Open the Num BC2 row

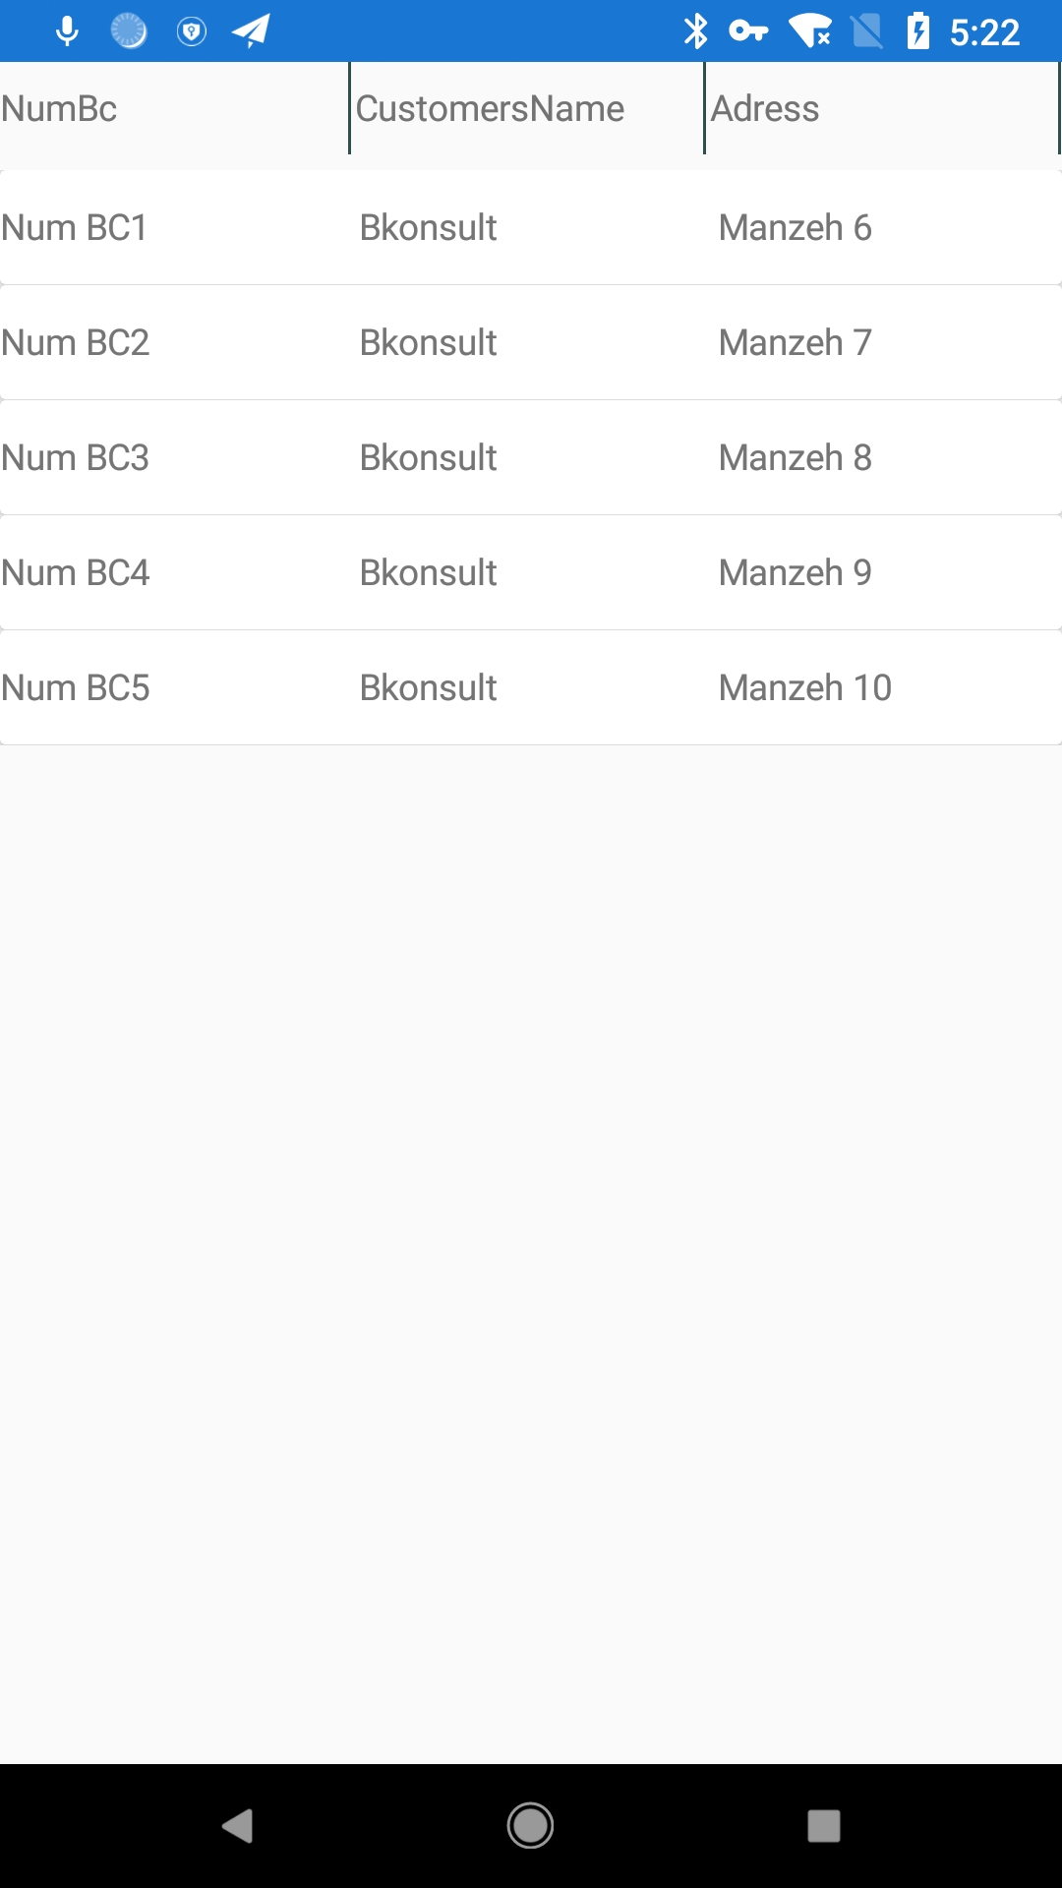pyautogui.click(x=531, y=342)
